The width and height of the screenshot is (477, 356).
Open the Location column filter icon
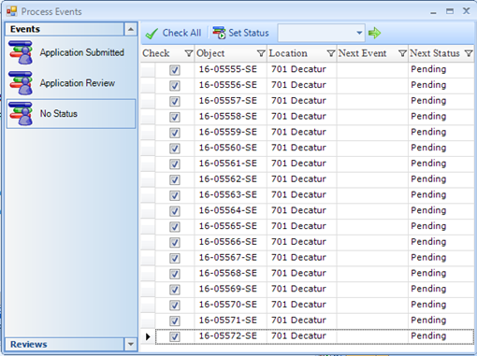[x=331, y=53]
